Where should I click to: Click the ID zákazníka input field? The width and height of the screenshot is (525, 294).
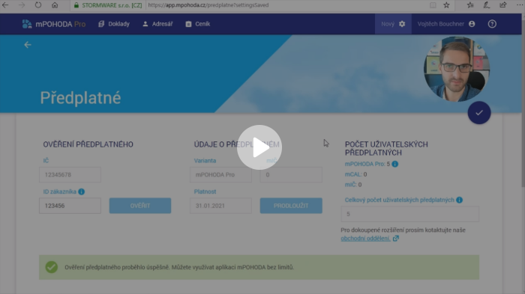(70, 206)
